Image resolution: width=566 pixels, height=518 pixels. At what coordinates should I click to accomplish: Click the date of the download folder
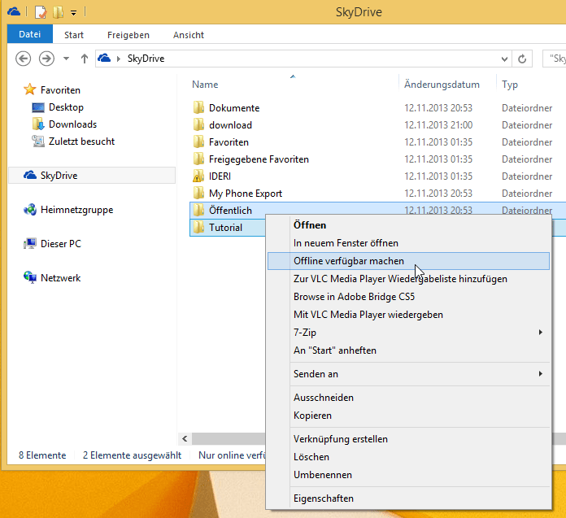click(x=438, y=125)
